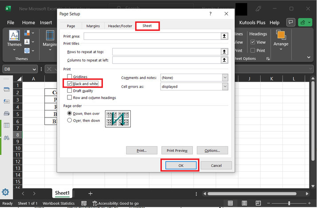317x208 pixels.
Task: Open Sheet Options dialog launcher
Action: [268, 59]
